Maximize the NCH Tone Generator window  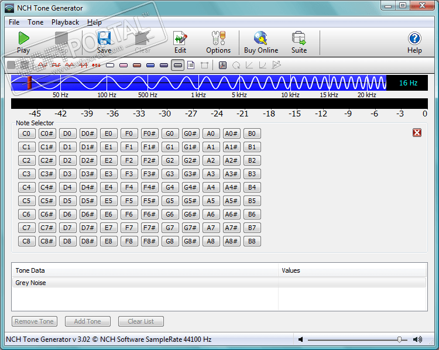pyautogui.click(x=403, y=6)
